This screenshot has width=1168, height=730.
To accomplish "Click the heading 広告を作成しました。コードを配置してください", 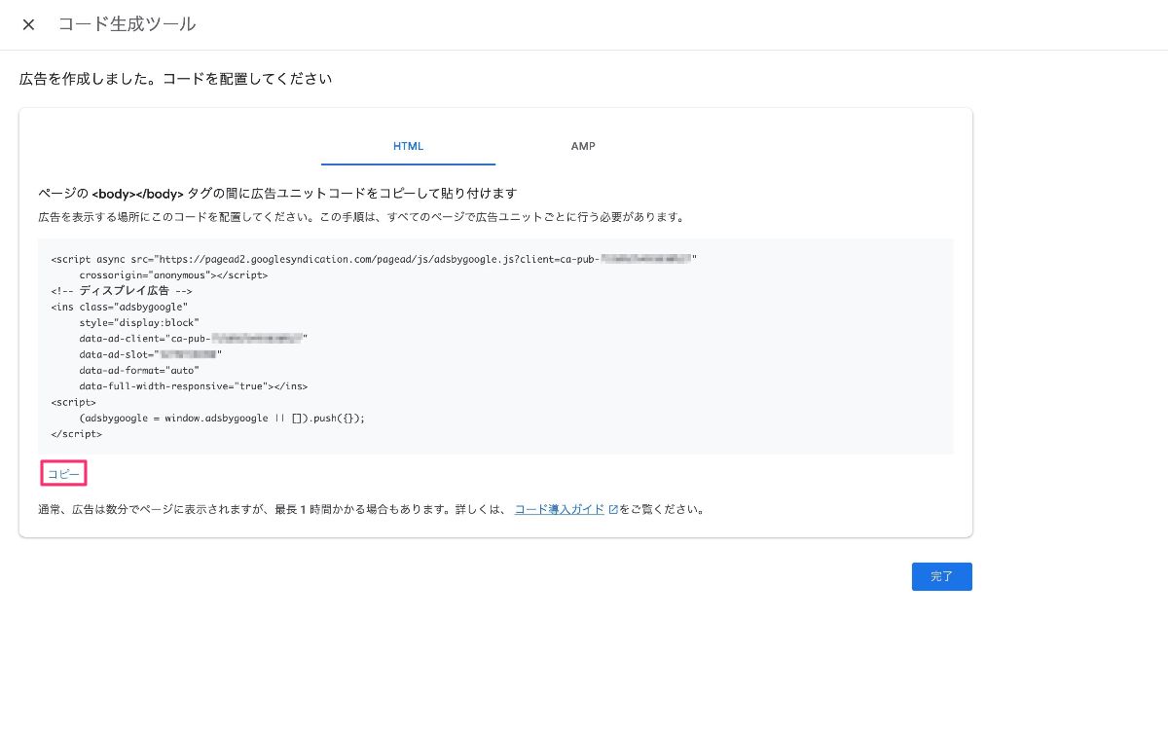I will (176, 78).
